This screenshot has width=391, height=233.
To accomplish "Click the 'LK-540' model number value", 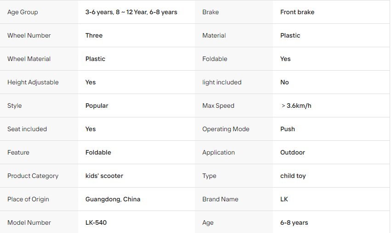I will [96, 222].
